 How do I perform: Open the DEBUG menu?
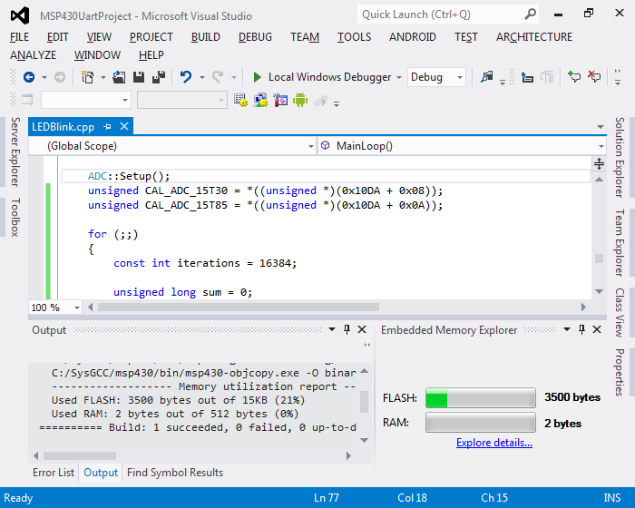pyautogui.click(x=255, y=37)
